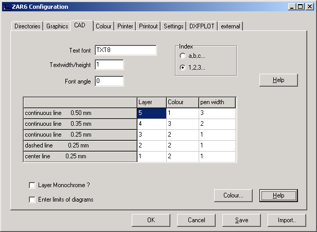Click pen width cell for dashed line row
The height and width of the screenshot is (232, 317).
tap(217, 145)
